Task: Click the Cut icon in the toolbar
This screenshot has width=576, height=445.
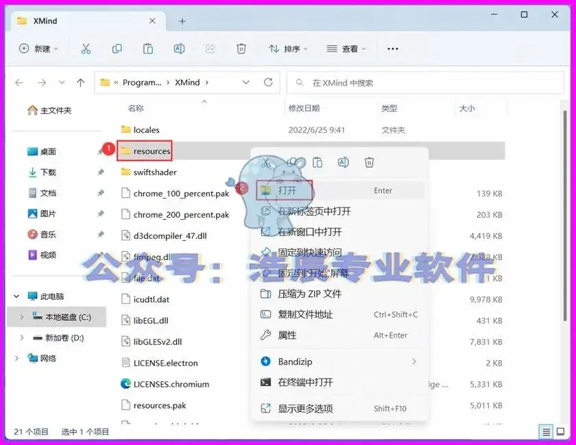Action: pos(86,49)
